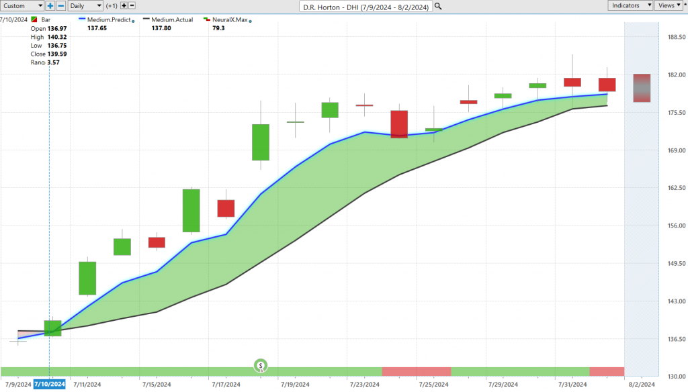Click the Bar candlestick legend icon
Image resolution: width=688 pixels, height=392 pixels.
[35, 20]
